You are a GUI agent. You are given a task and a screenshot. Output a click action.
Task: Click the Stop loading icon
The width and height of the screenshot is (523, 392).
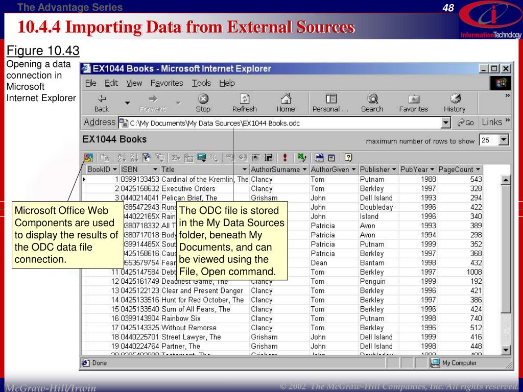click(x=203, y=99)
